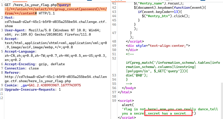Click the </body> closing tag
223x119 pixels.
click(x=129, y=88)
